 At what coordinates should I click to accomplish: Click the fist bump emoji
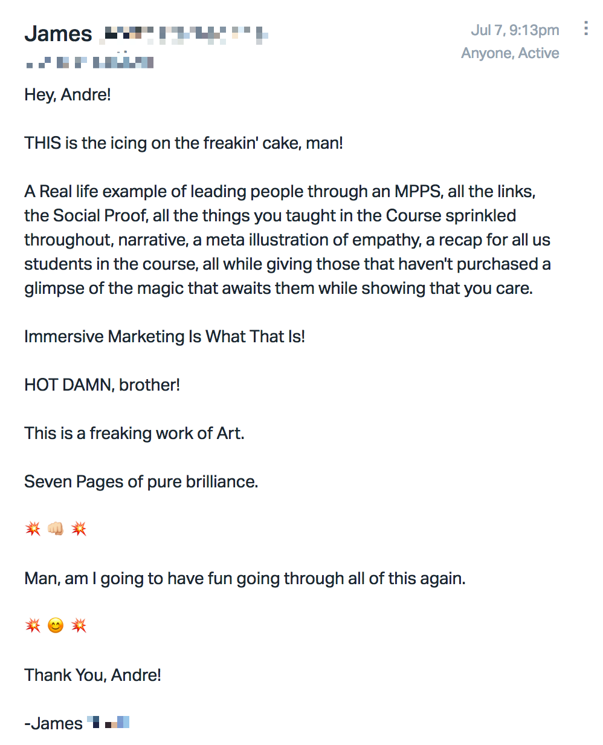pyautogui.click(x=56, y=530)
